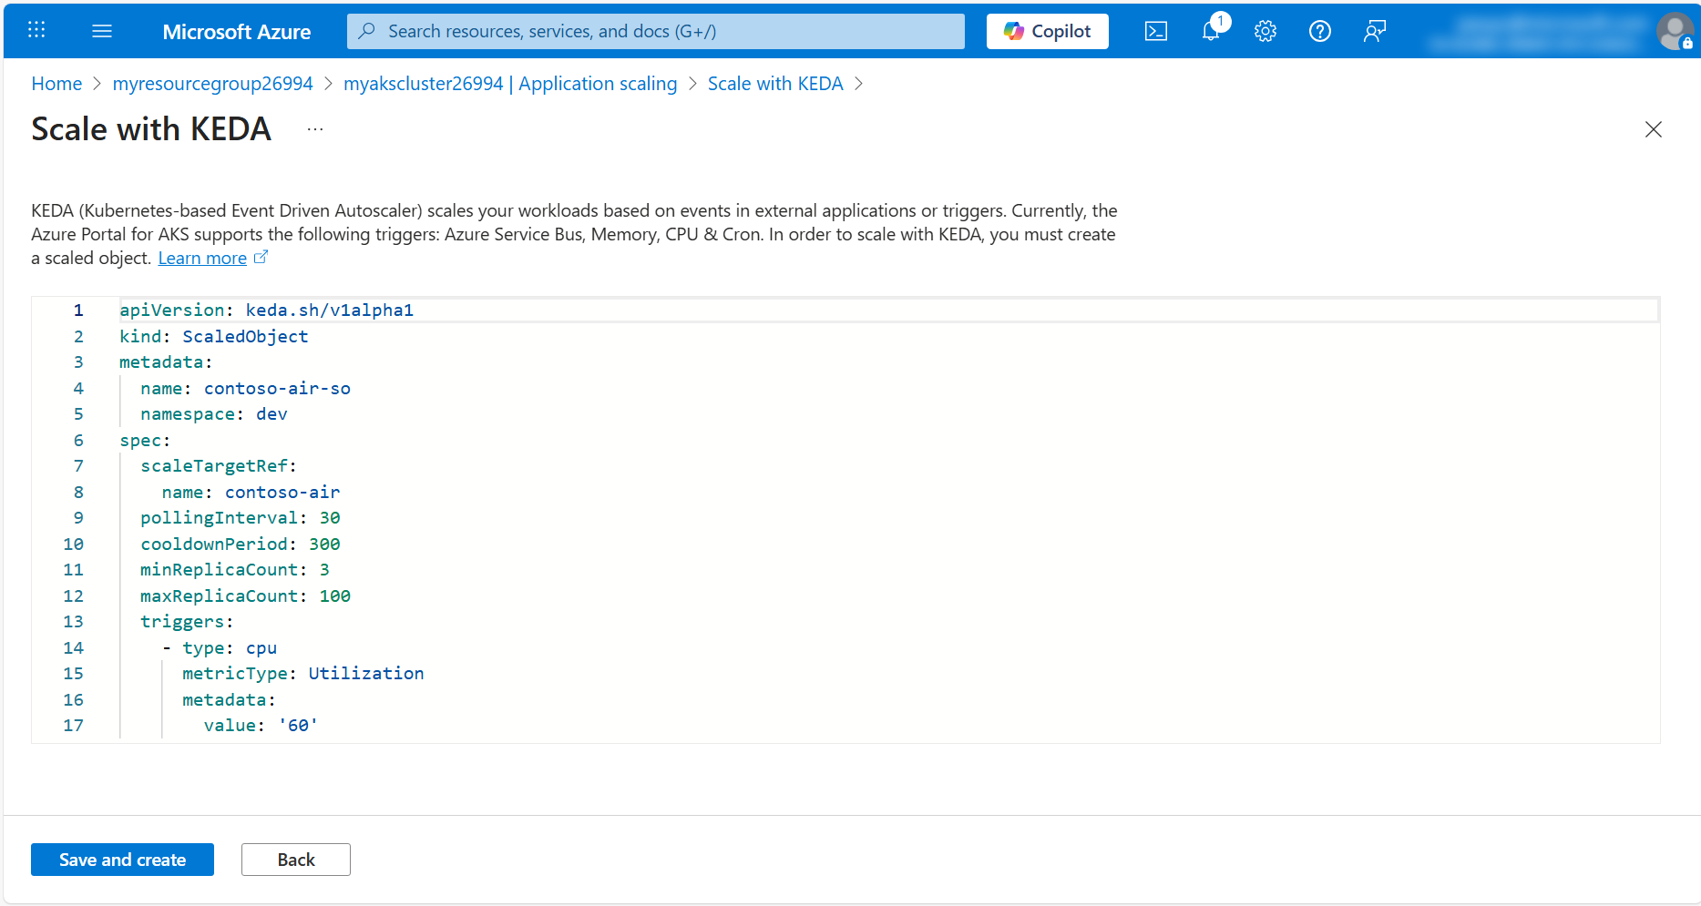Open the Learn more documentation link

pos(202,258)
